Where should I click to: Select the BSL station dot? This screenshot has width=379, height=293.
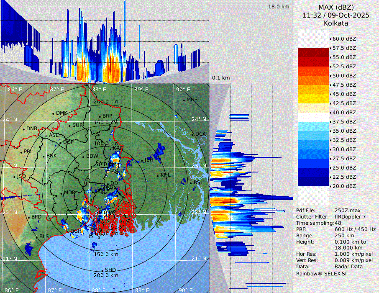coord(191,183)
